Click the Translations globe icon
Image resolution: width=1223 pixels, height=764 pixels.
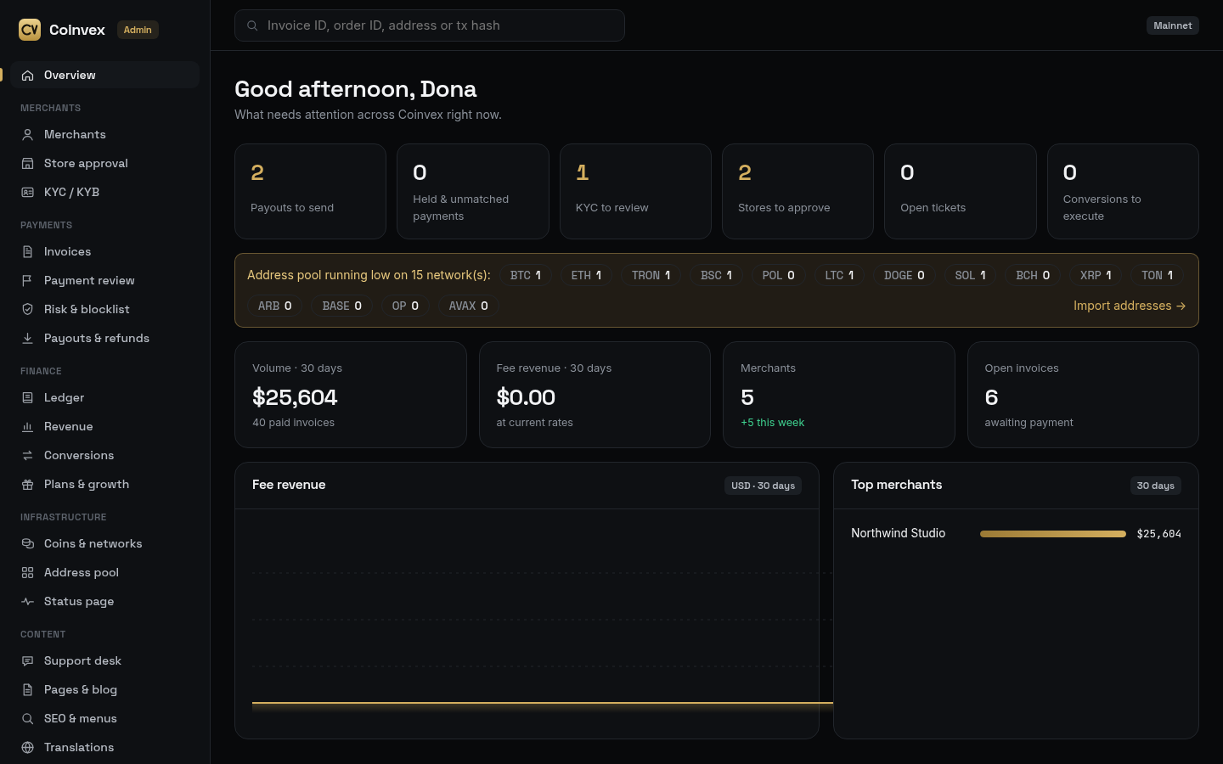[28, 748]
